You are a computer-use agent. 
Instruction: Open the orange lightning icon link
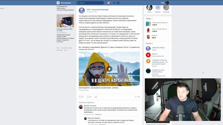(148, 61)
